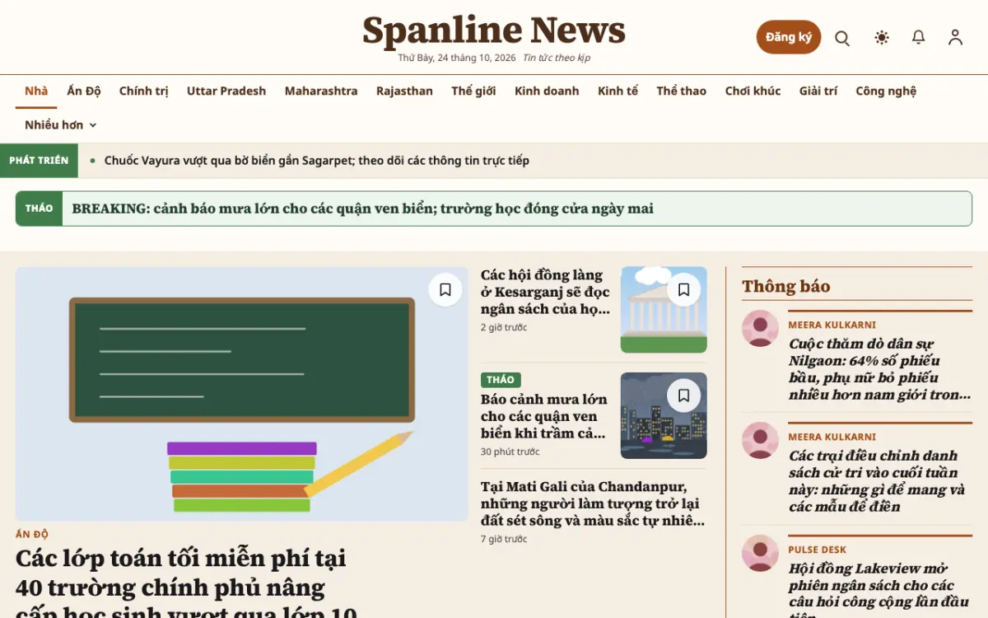Open the search icon in header
The height and width of the screenshot is (618, 988).
(x=842, y=38)
